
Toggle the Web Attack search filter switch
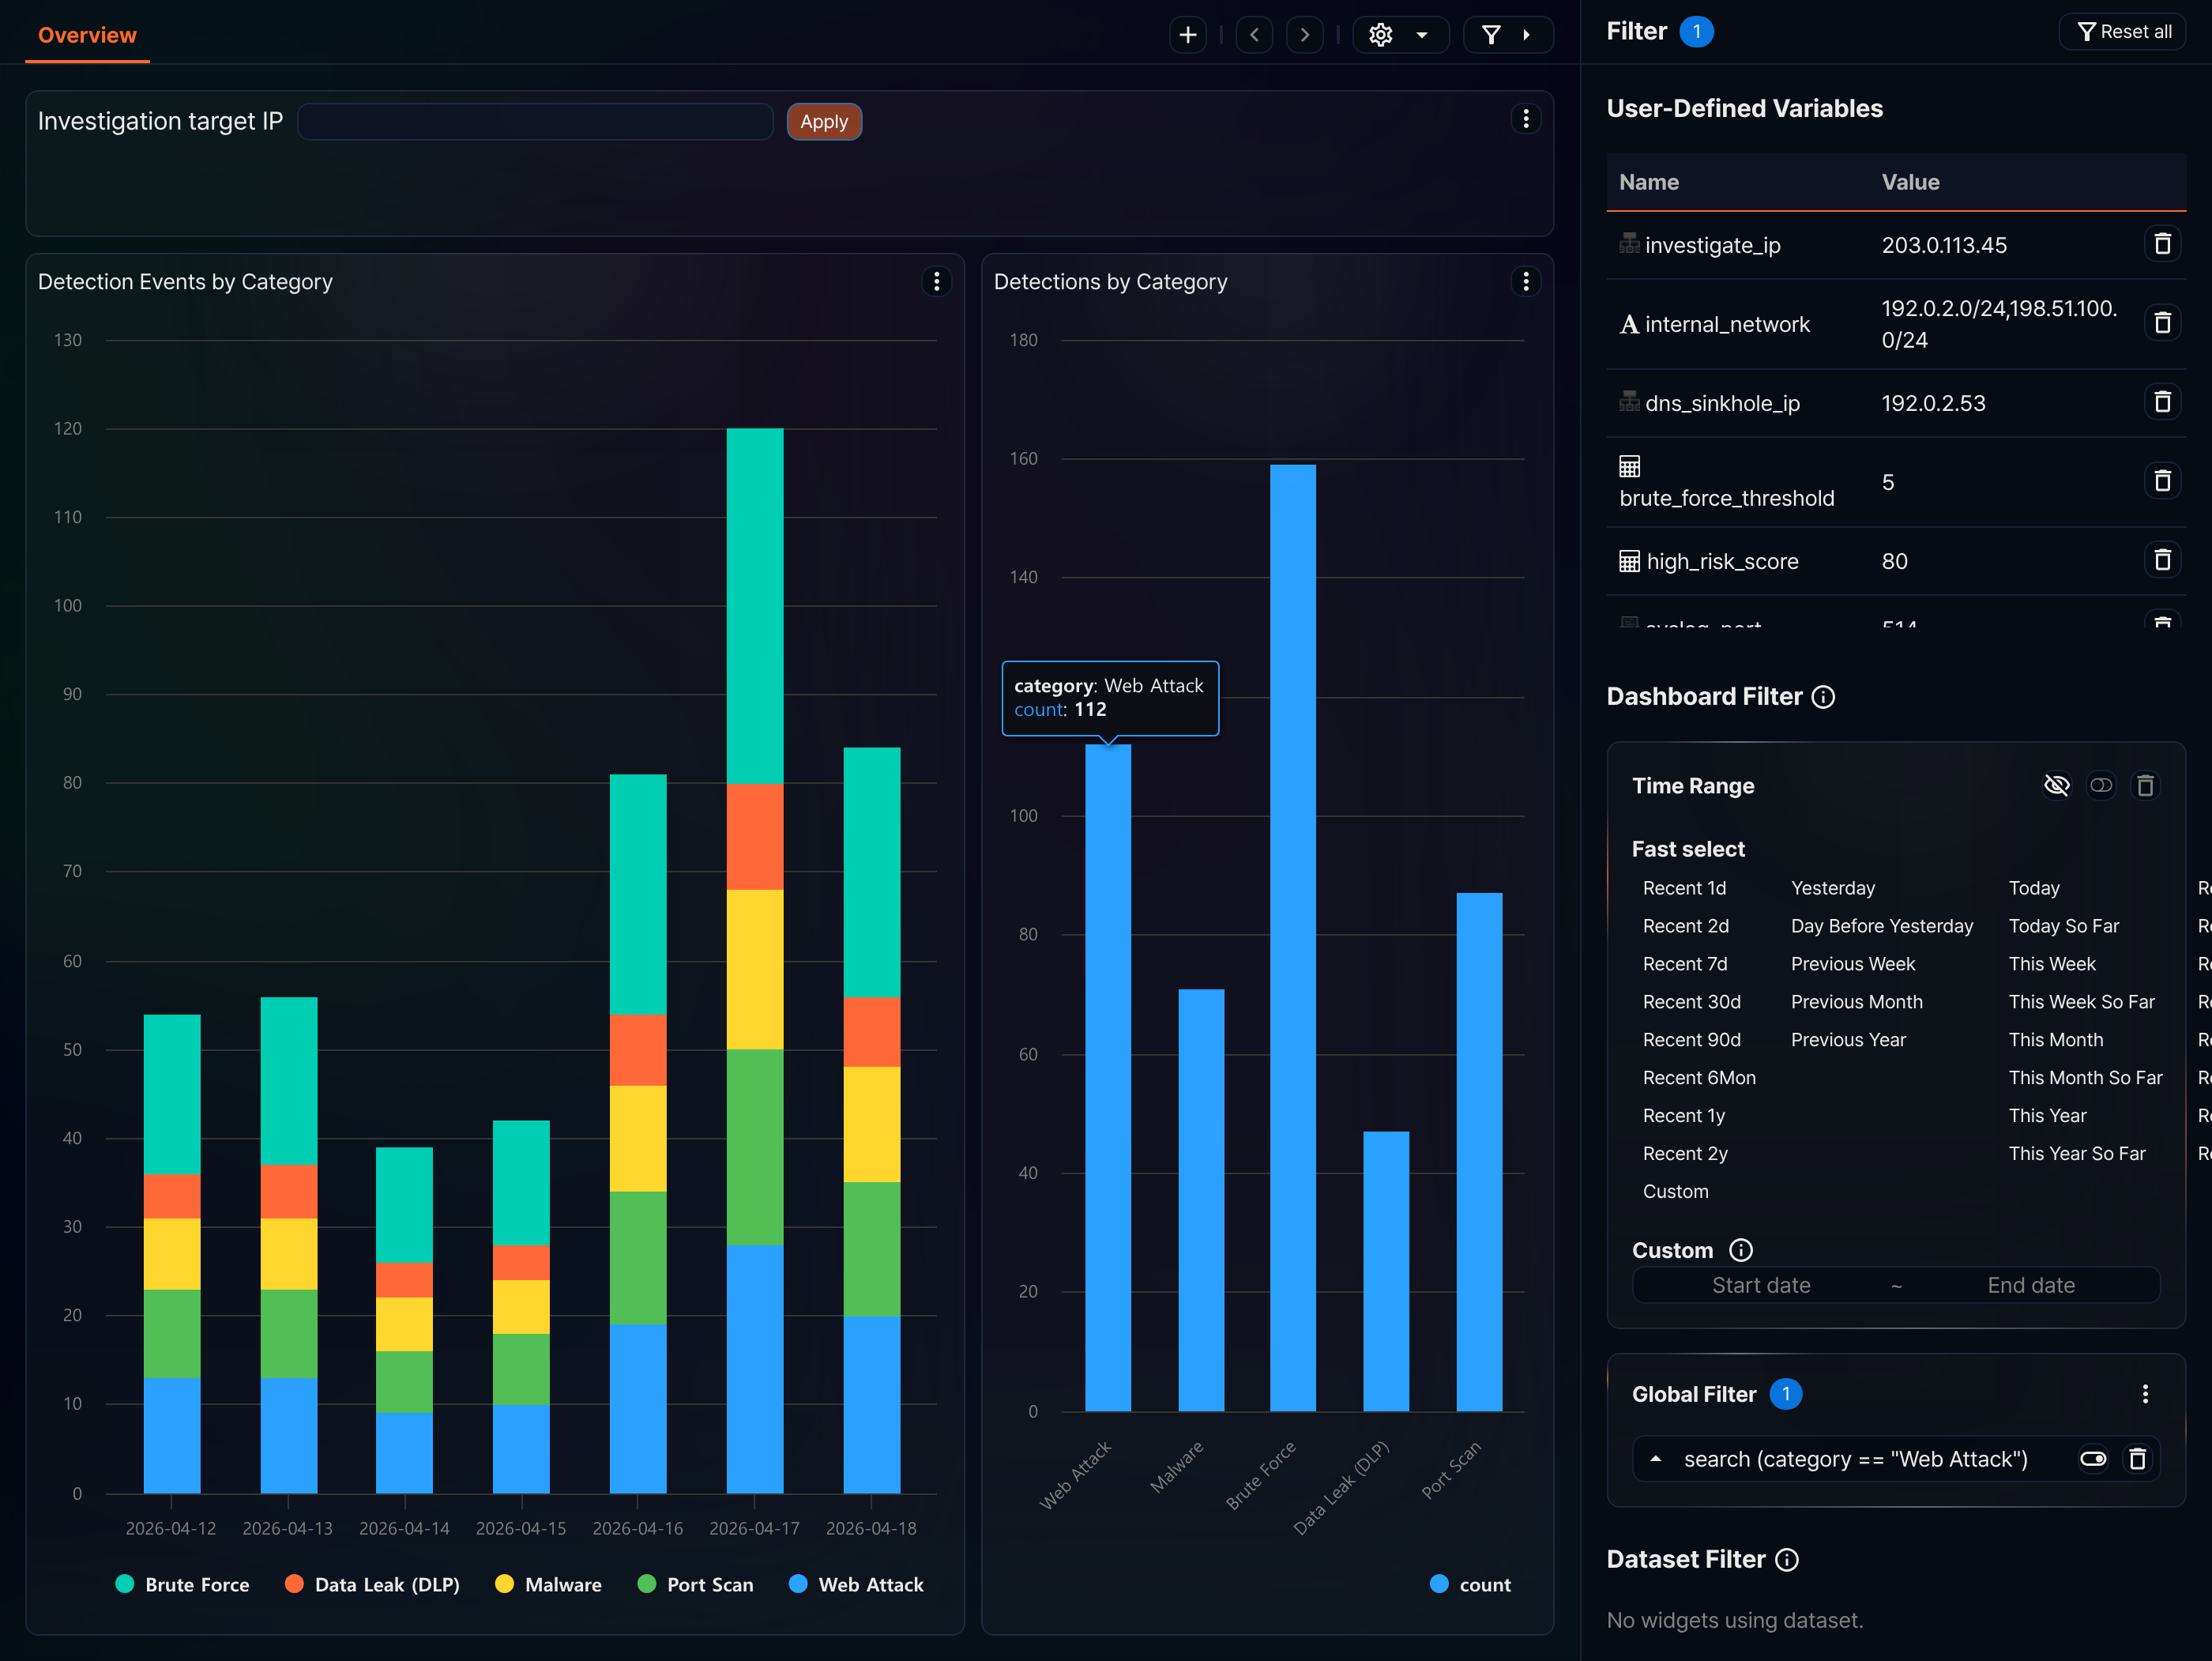click(2093, 1459)
